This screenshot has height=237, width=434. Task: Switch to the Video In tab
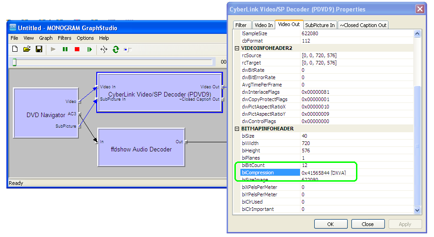[x=263, y=25]
